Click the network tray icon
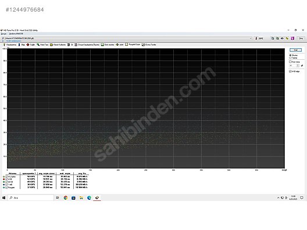The height and width of the screenshot is (230, 307). click(x=282, y=198)
